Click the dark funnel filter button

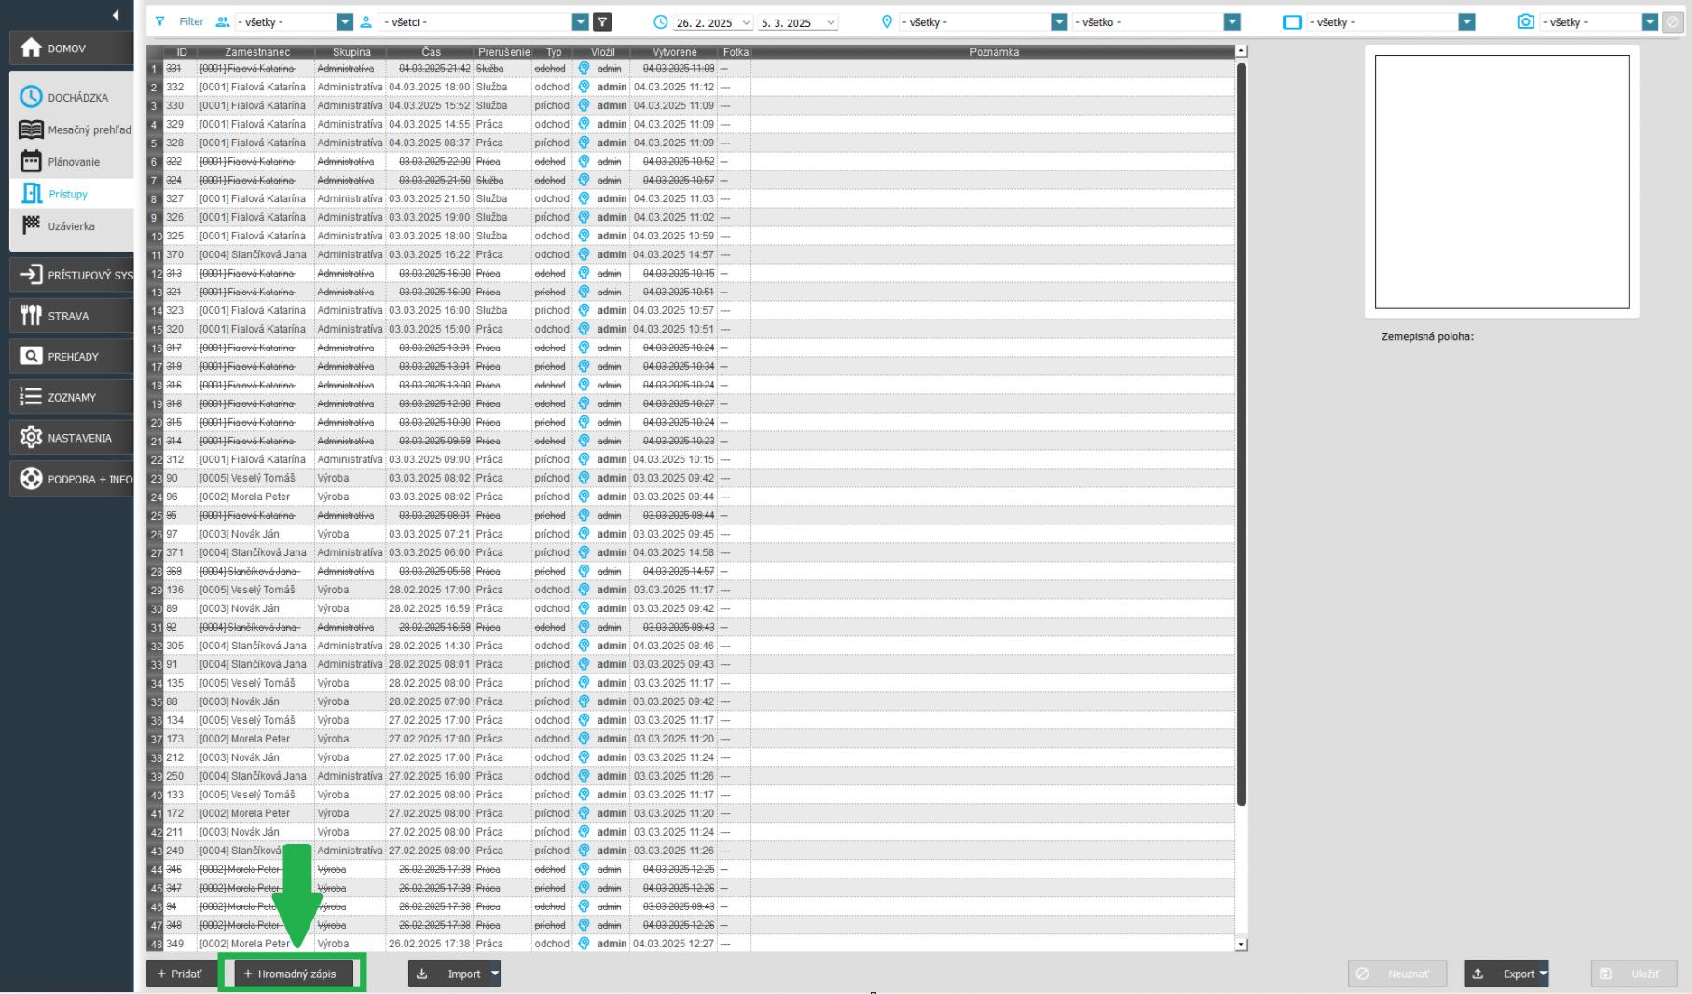click(603, 22)
